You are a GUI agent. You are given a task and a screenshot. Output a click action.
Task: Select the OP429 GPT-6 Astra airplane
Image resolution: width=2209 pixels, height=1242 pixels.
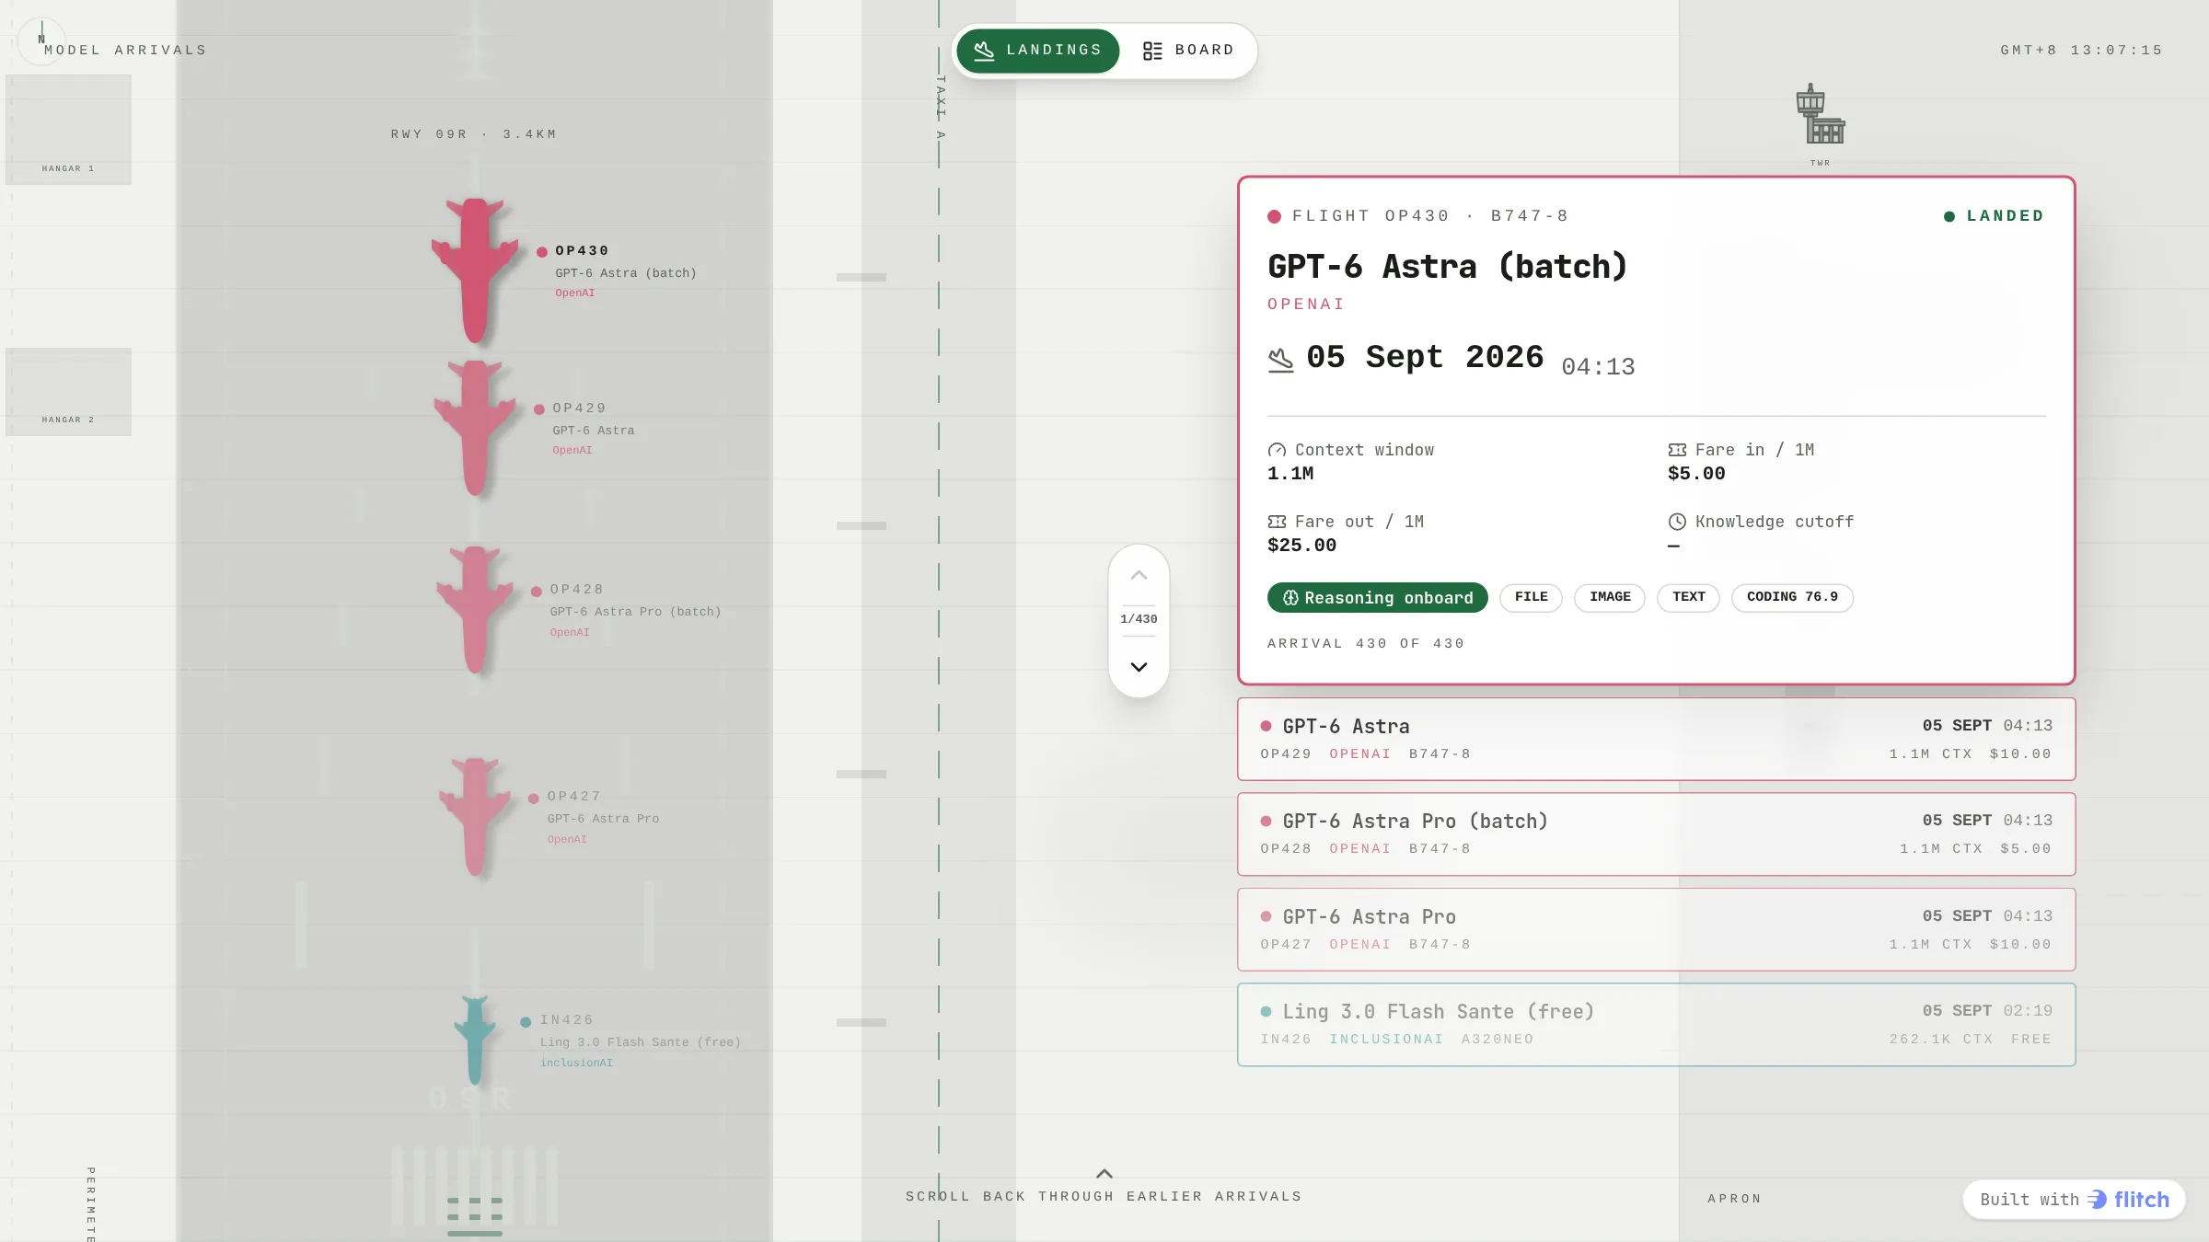475,429
